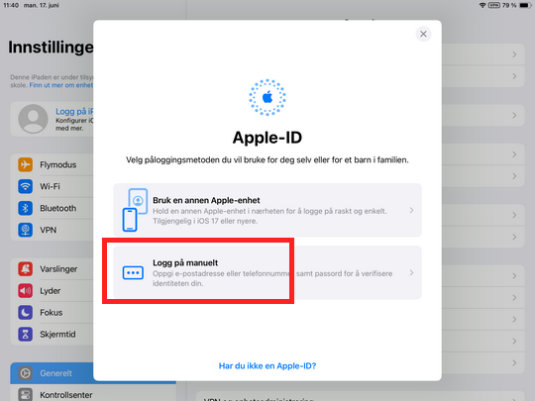Check the battery indicator in status bar
Screen dimensions: 535x401
[525, 5]
